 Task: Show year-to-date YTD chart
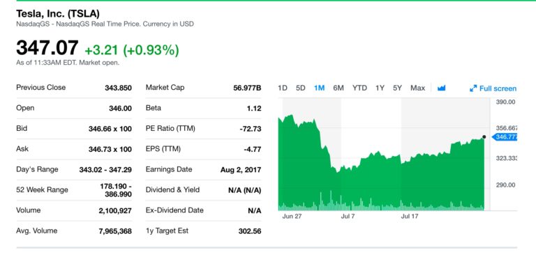click(359, 88)
